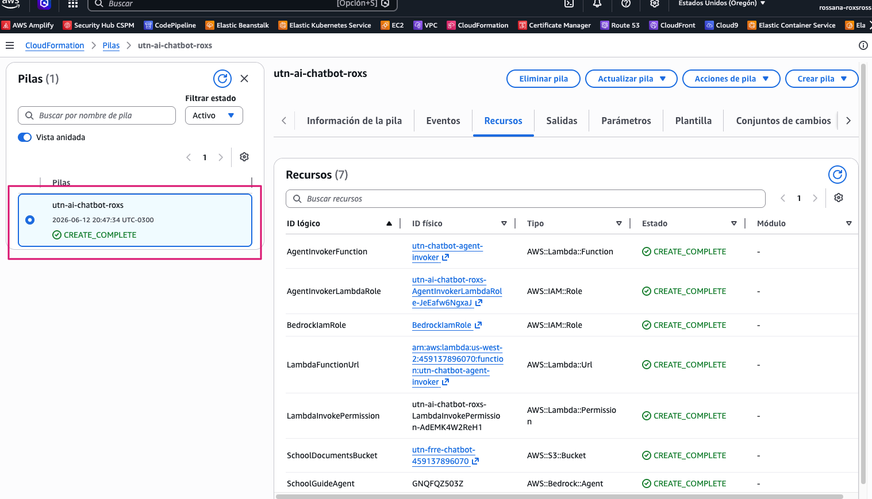Image resolution: width=872 pixels, height=499 pixels.
Task: Switch to the Parámetros tab
Action: 626,121
